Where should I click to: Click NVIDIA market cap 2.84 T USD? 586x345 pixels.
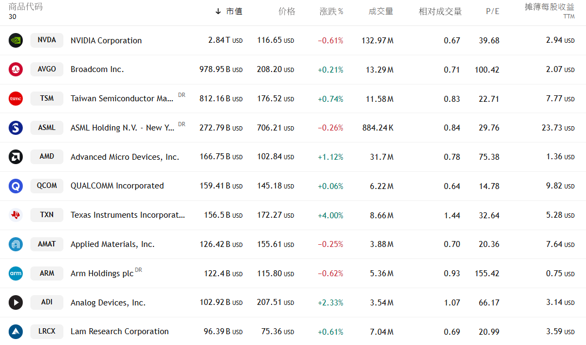click(226, 40)
